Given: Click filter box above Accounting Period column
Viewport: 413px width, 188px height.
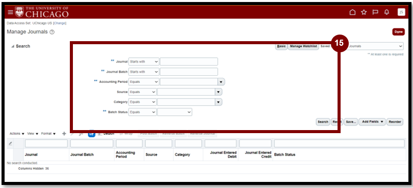Looking at the screenshot, I should (x=130, y=143).
